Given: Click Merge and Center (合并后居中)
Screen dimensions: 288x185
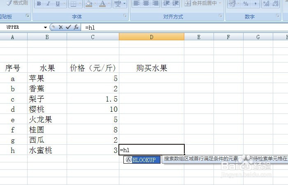Looking at the screenshot, I should [x=201, y=3].
